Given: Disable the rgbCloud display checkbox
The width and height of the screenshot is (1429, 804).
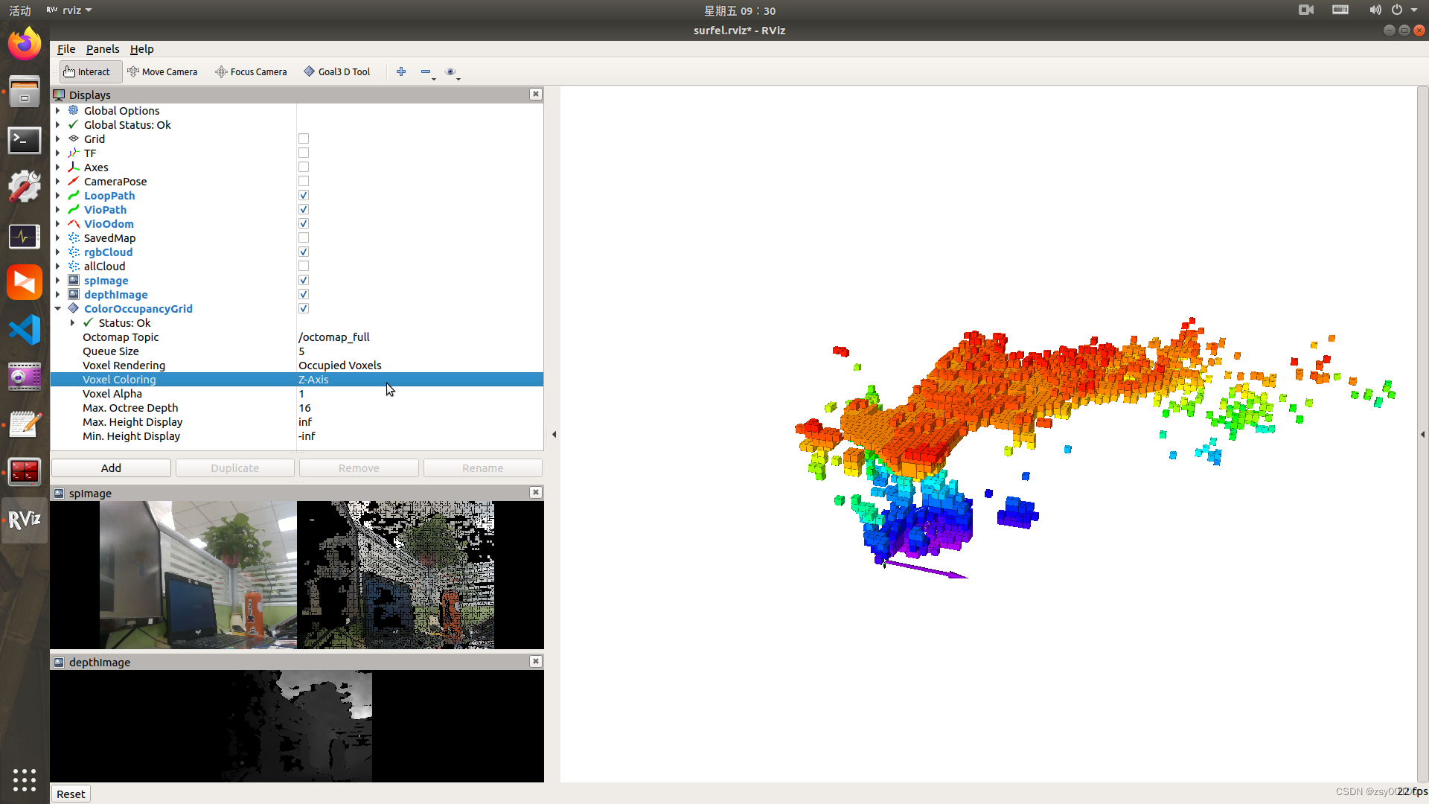Looking at the screenshot, I should (303, 252).
